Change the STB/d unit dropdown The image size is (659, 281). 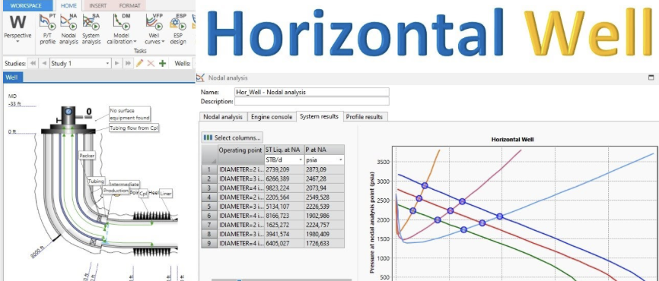(x=283, y=159)
